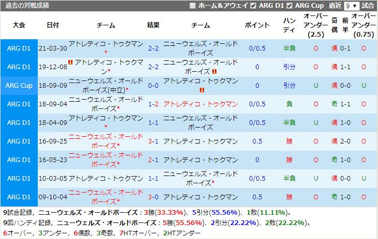Open the 0-0 result of 18-09-09 match
Image resolution: width=378 pixels, height=239 pixels.
[x=153, y=85]
